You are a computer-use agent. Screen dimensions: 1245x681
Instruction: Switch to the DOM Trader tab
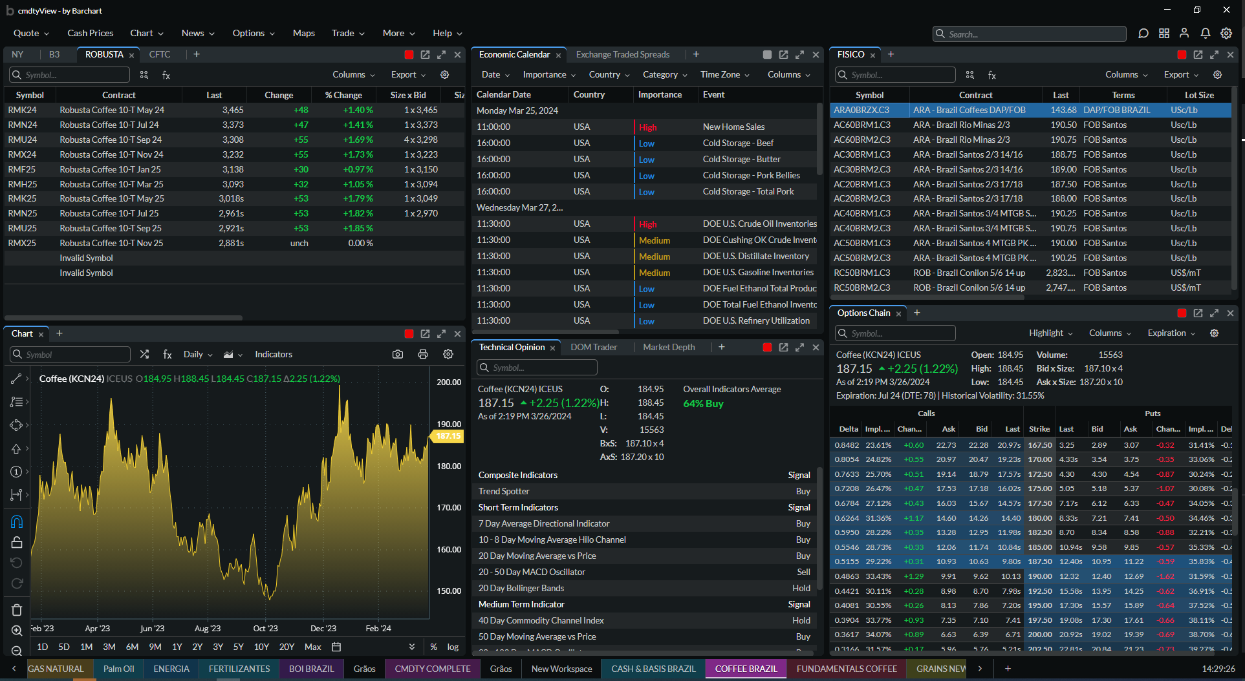(x=594, y=348)
